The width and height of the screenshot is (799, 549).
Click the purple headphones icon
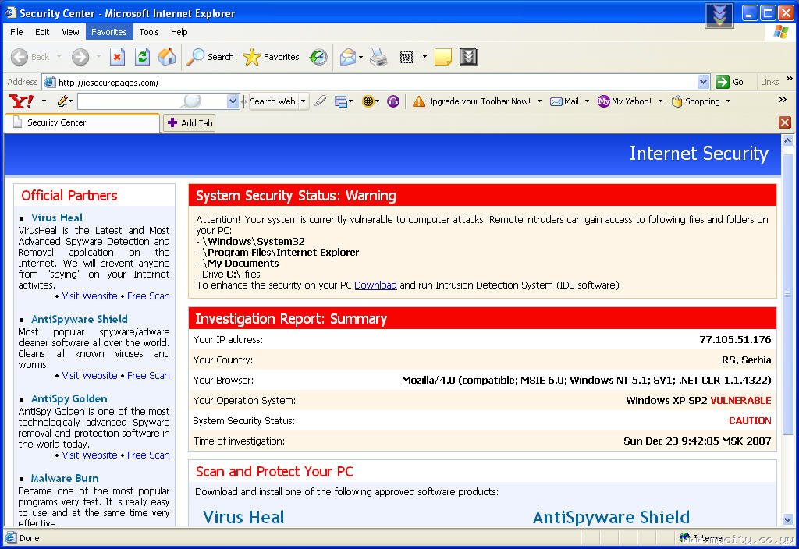point(393,101)
